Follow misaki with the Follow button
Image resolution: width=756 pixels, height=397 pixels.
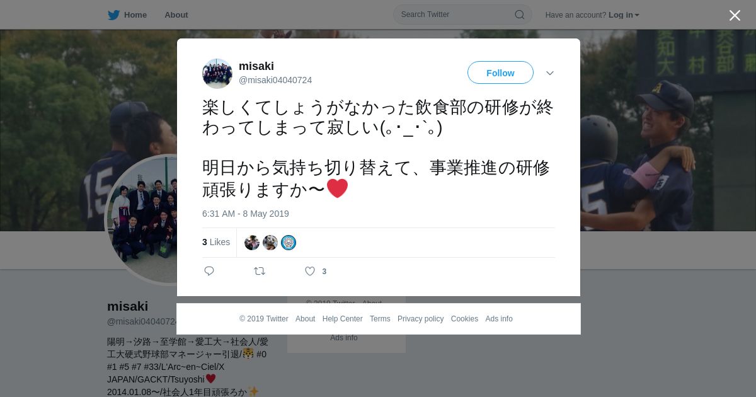pyautogui.click(x=500, y=72)
